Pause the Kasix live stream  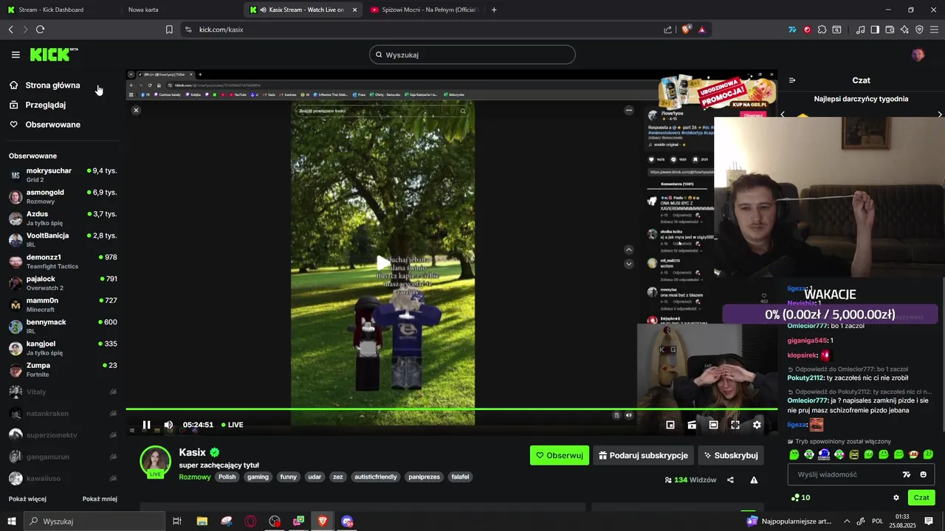pyautogui.click(x=146, y=425)
